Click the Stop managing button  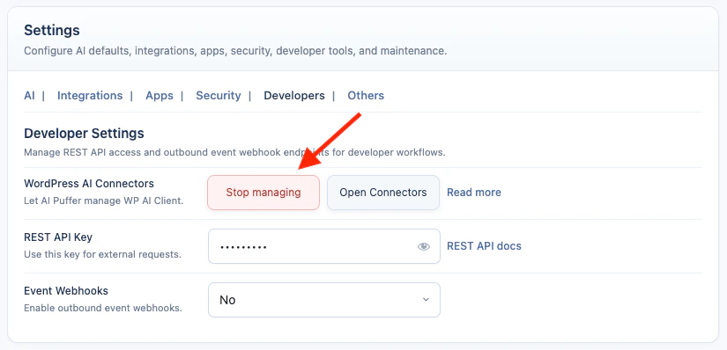(263, 193)
